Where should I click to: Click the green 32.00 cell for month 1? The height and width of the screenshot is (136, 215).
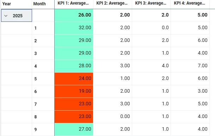(x=74, y=28)
